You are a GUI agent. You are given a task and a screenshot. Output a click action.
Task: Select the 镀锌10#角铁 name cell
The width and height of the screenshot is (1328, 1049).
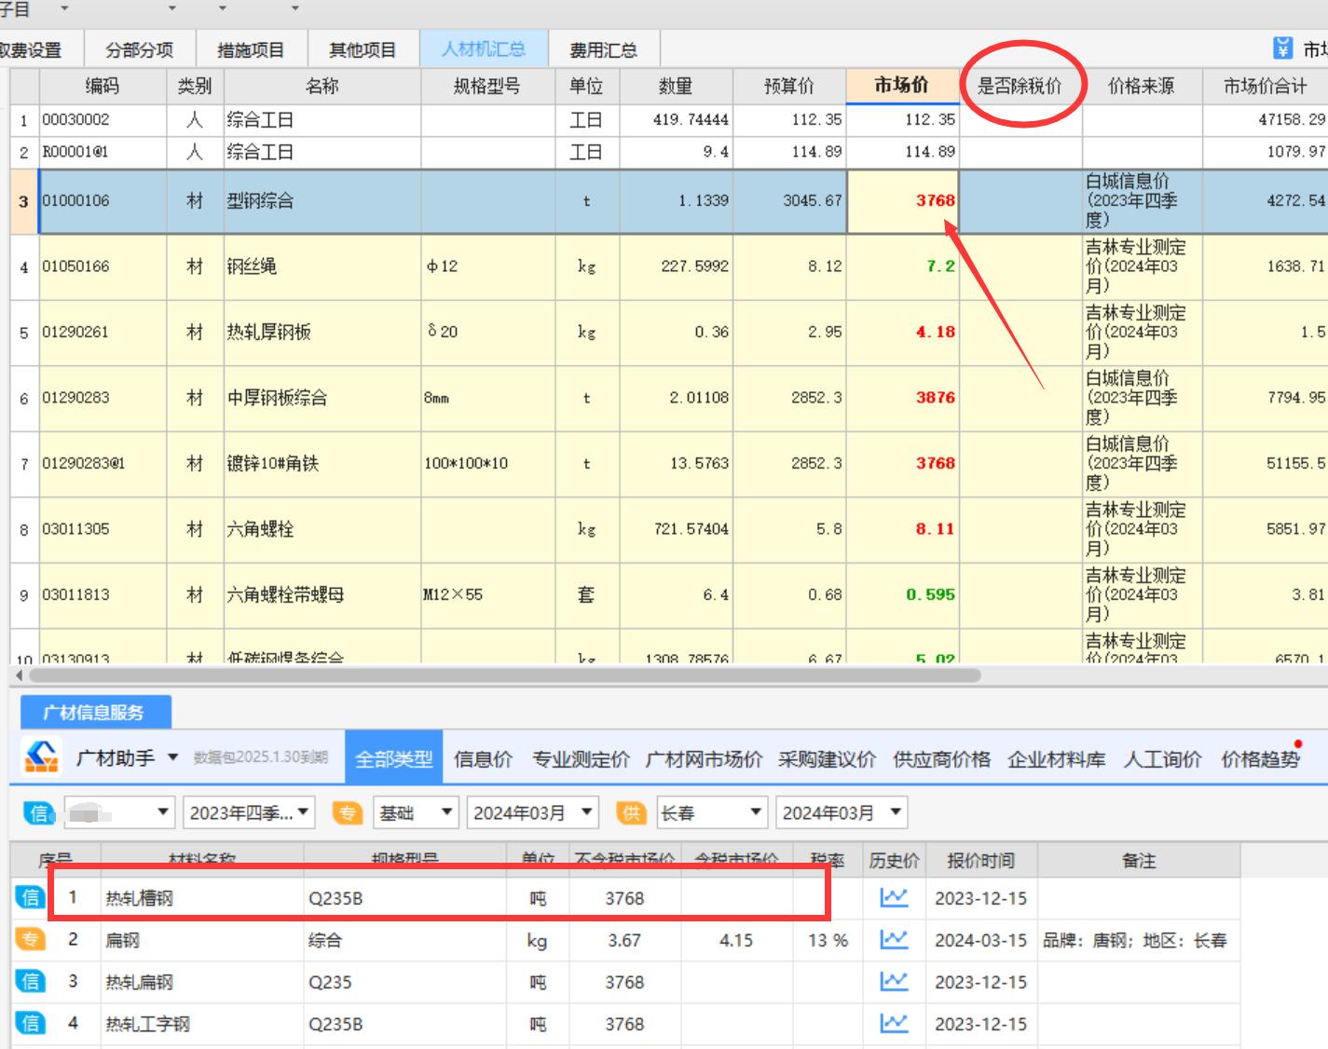tap(322, 463)
